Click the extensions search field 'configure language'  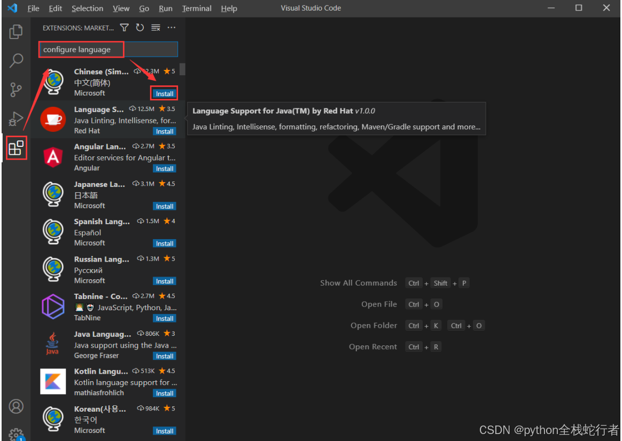click(x=108, y=50)
